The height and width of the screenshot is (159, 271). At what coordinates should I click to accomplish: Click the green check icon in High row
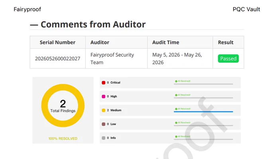(176, 95)
